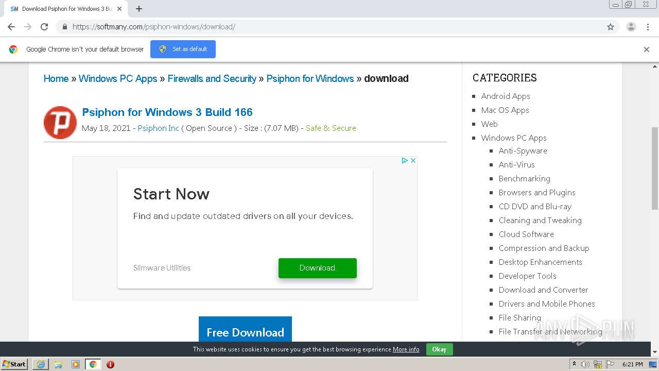The image size is (659, 371).
Task: Open the Windows Start menu
Action: pyautogui.click(x=14, y=364)
